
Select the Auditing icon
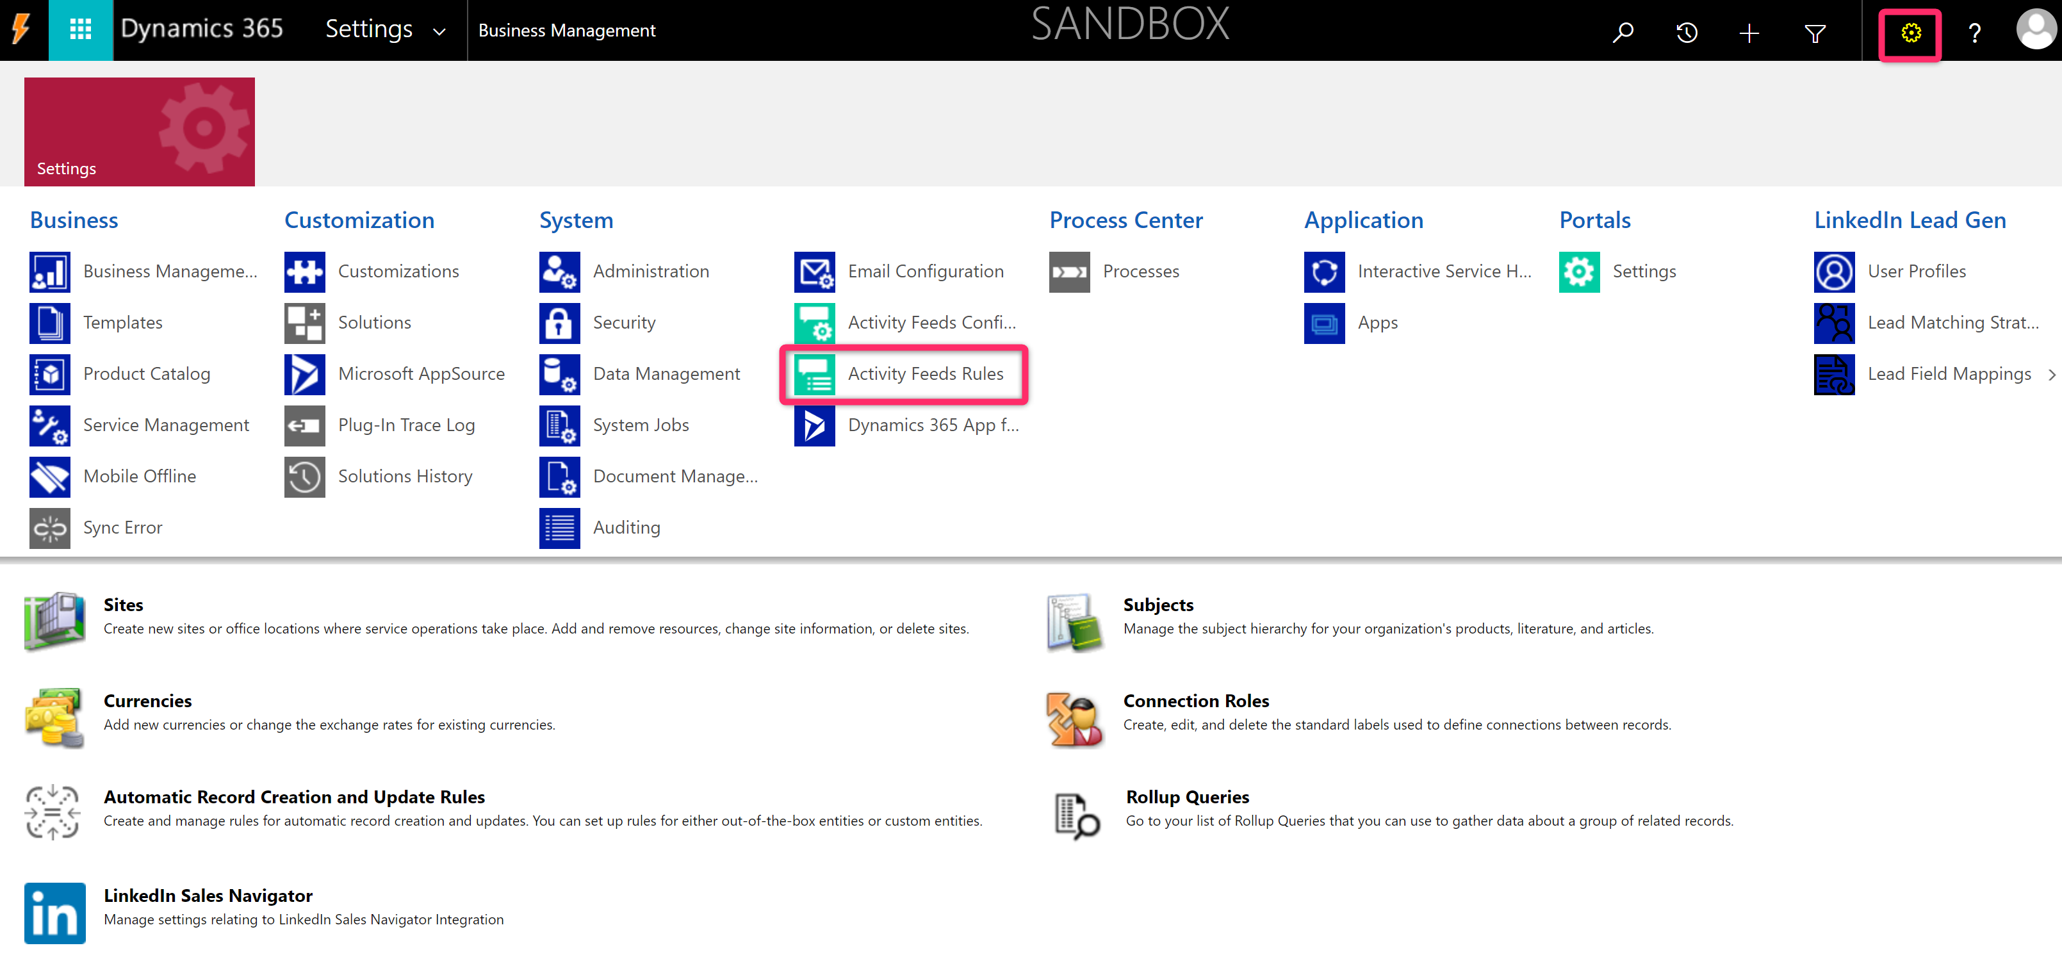pos(559,527)
